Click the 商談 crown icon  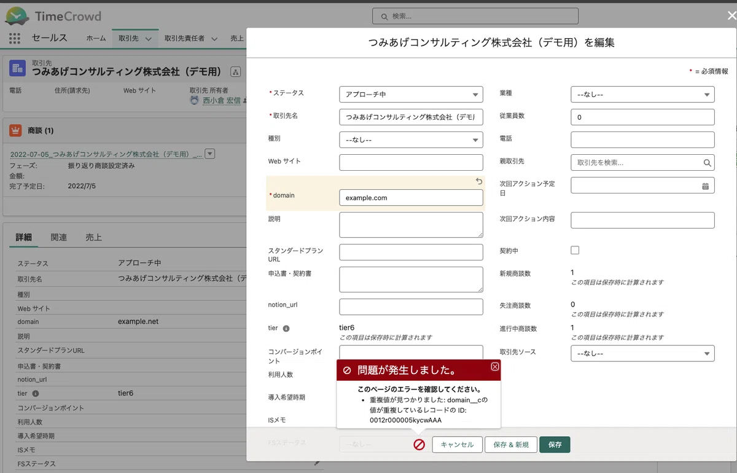point(15,131)
